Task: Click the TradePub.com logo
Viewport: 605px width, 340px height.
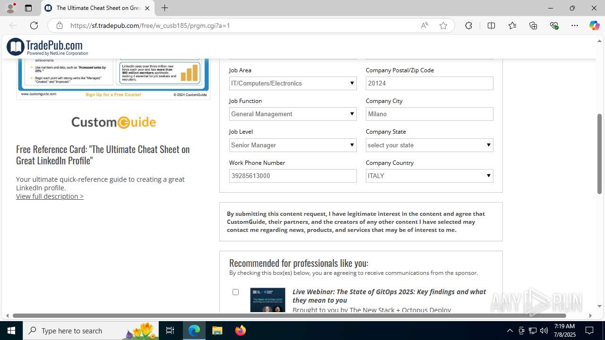Action: coord(47,47)
